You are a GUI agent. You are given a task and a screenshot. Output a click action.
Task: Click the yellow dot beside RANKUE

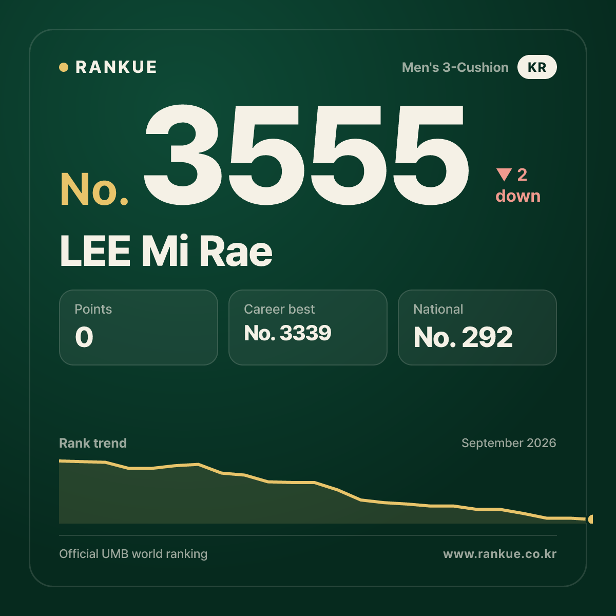[x=64, y=67]
